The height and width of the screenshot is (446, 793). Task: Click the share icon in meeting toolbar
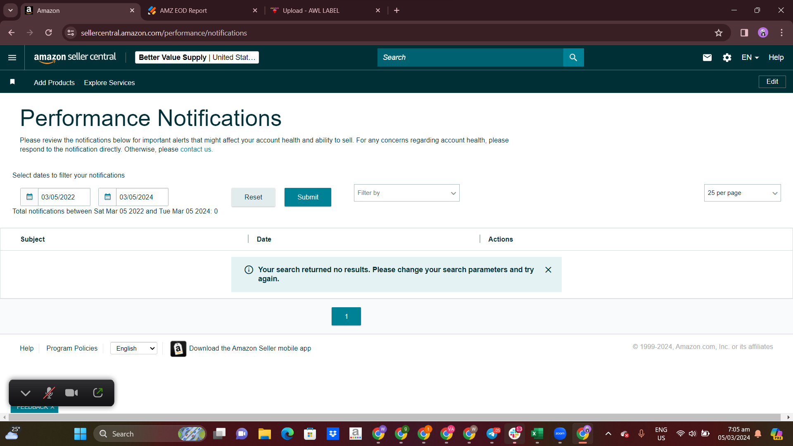98,393
